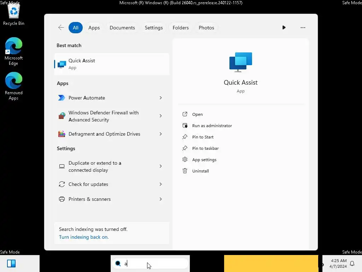
Task: Click the display icon for Duplicate or extend
Action: [62, 166]
